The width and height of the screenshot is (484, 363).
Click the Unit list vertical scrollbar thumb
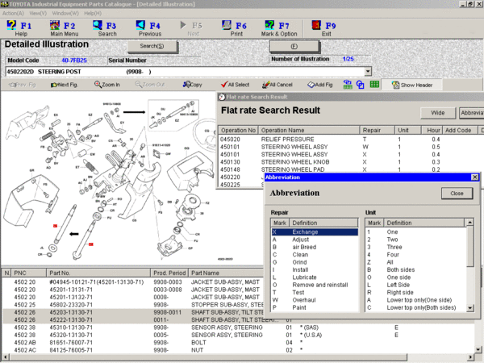(469, 246)
